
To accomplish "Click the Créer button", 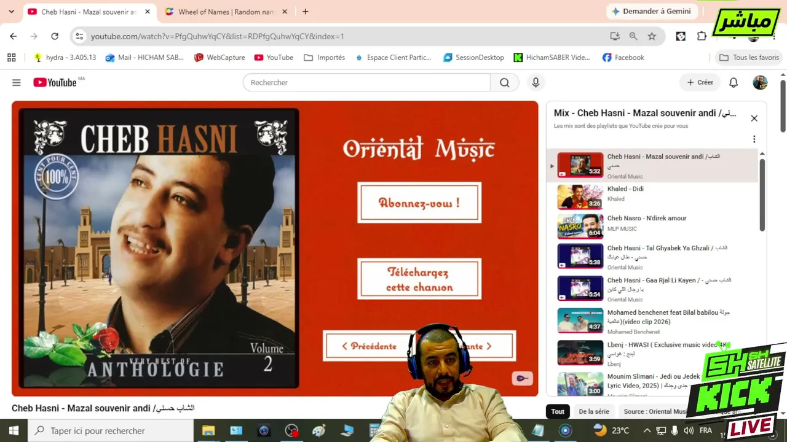I will pyautogui.click(x=700, y=82).
